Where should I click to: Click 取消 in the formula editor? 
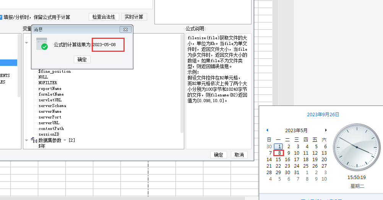[239, 155]
